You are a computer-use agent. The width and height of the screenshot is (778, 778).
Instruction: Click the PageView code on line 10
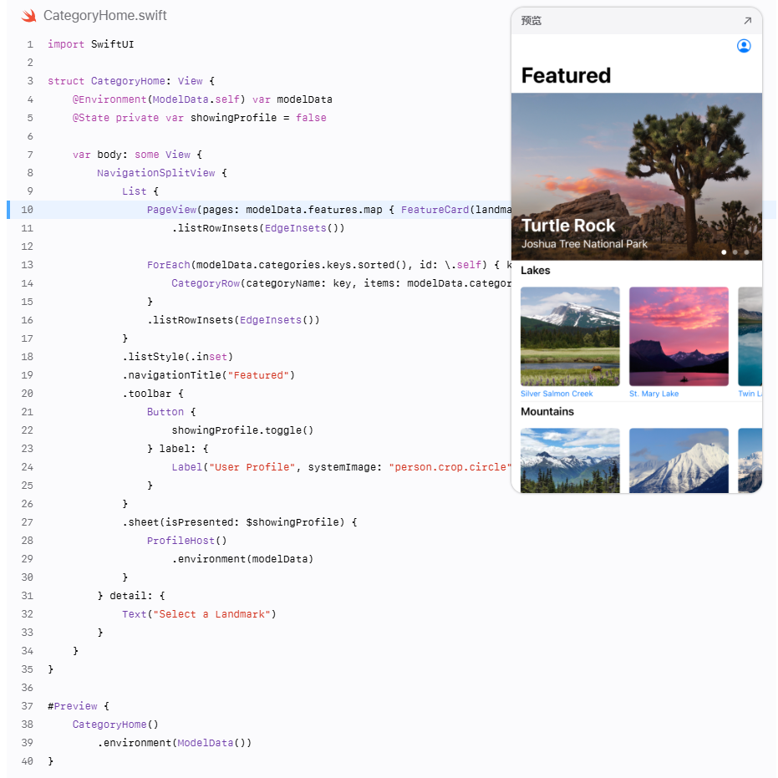click(329, 210)
